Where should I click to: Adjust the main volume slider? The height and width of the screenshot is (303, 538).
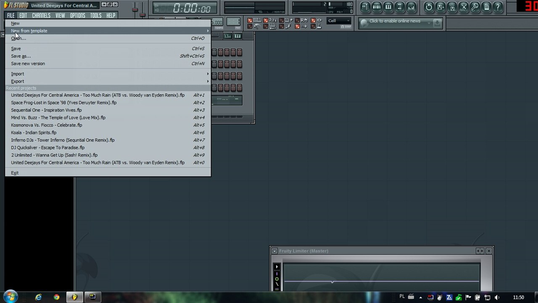135,9
